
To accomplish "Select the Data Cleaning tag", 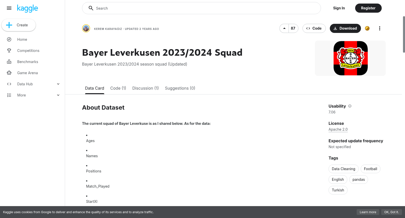I will [x=343, y=169].
